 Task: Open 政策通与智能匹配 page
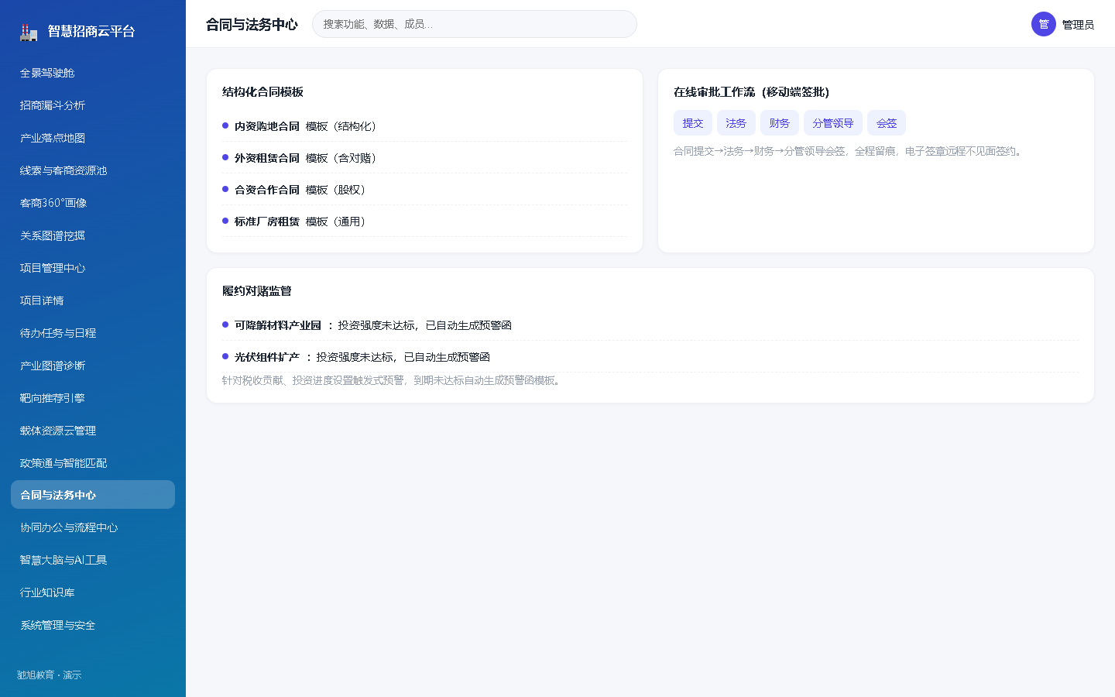(x=93, y=463)
